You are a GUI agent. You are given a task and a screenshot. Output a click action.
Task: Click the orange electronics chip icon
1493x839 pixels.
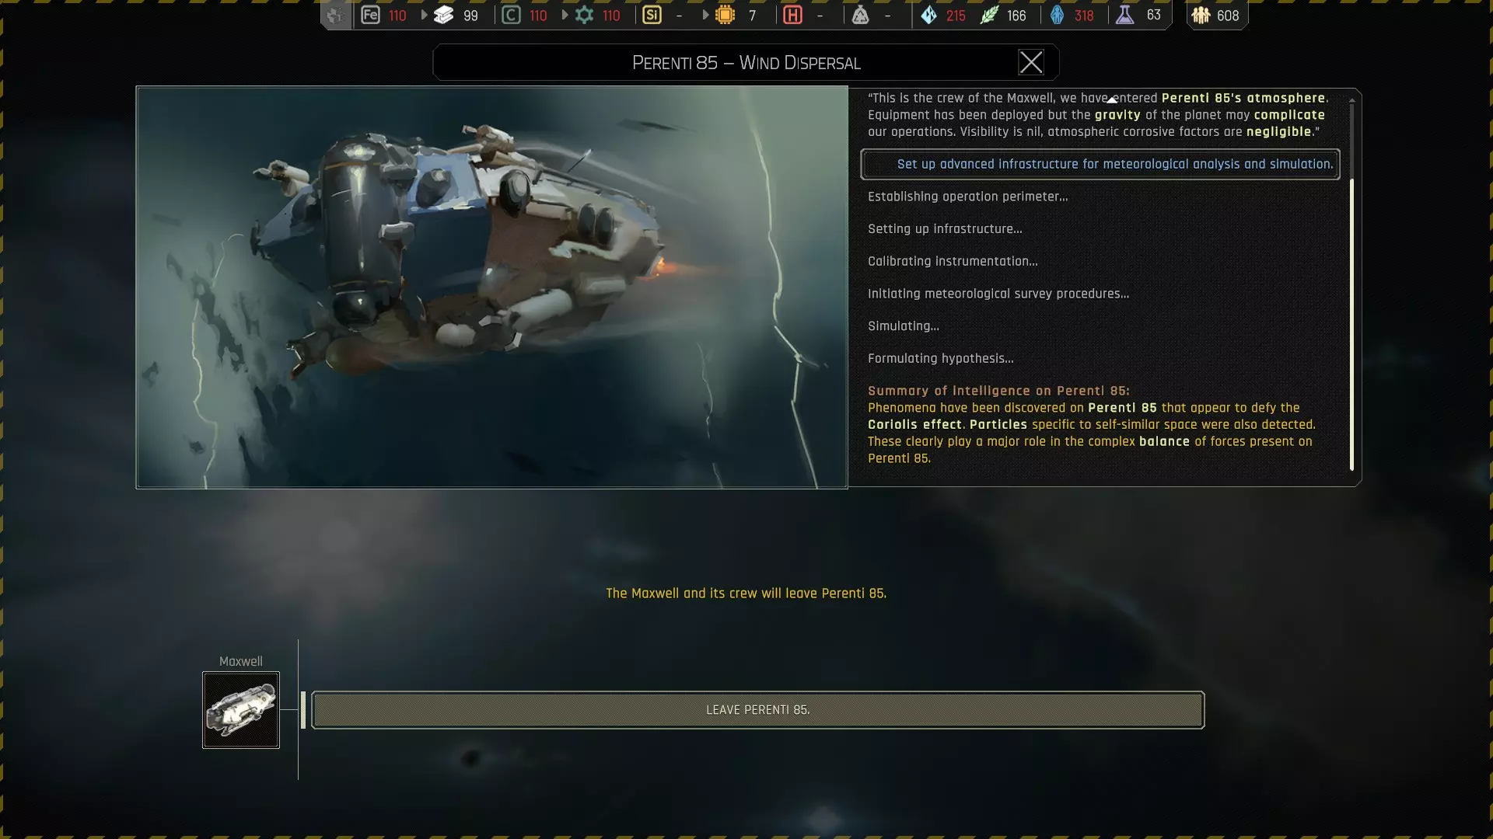tap(725, 15)
